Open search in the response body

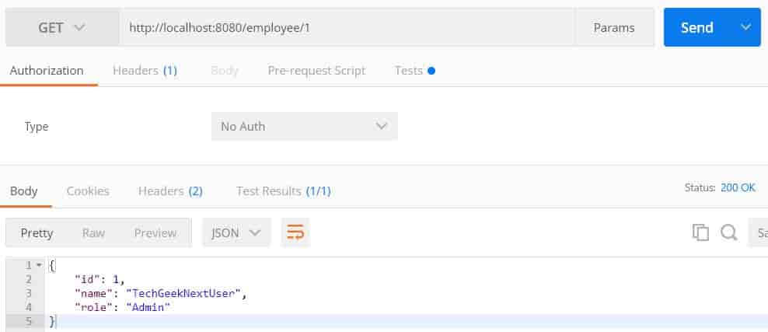pos(729,232)
